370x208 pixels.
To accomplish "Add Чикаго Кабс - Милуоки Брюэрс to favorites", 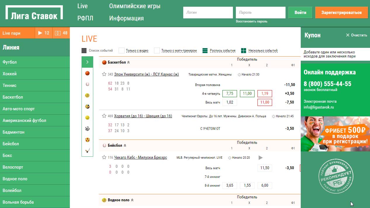I will click(104, 157).
